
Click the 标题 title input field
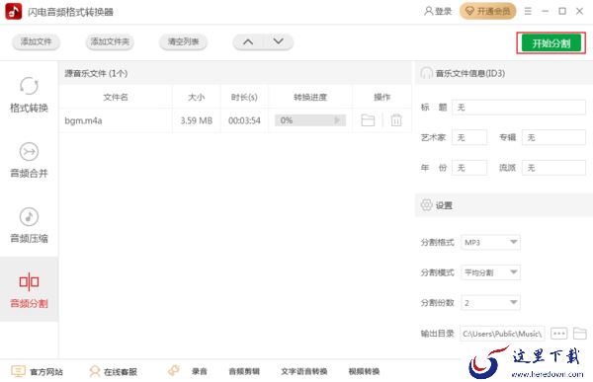519,108
